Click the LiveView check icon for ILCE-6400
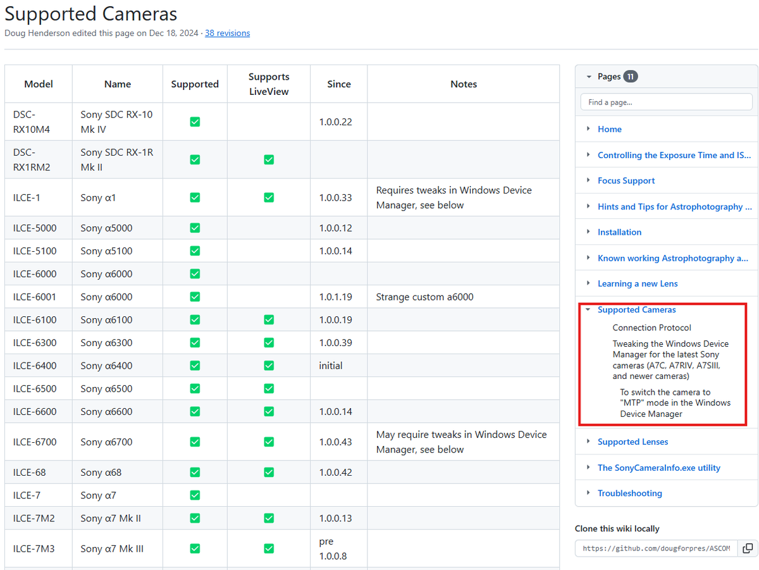This screenshot has width=759, height=570. pyautogui.click(x=269, y=366)
